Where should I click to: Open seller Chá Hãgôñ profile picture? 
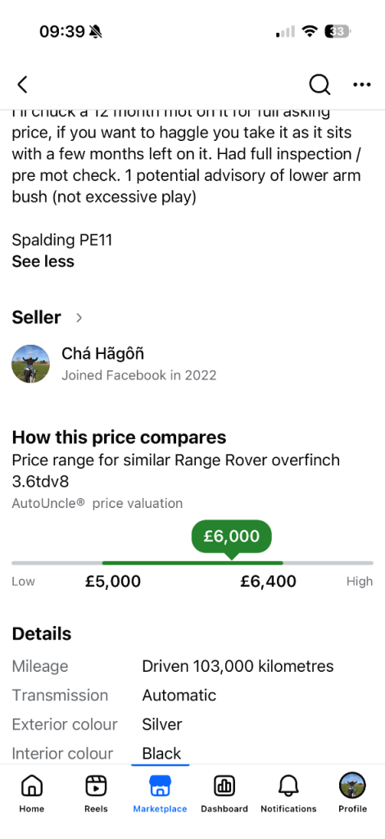(30, 364)
